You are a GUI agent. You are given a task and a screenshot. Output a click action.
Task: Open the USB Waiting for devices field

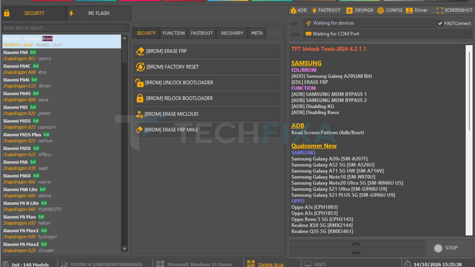click(369, 23)
